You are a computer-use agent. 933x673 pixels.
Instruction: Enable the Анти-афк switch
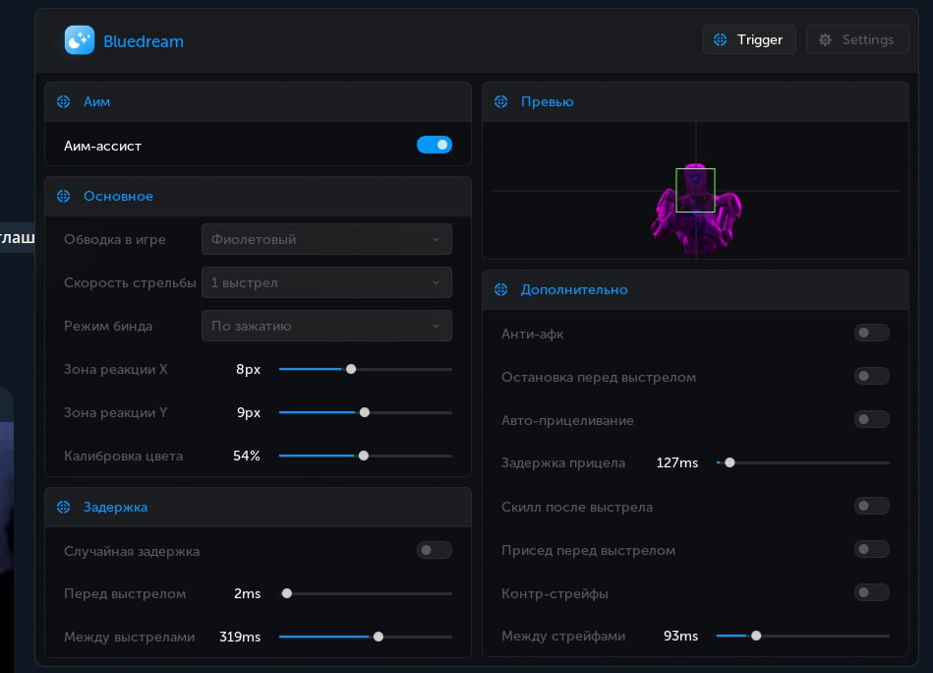(x=871, y=333)
